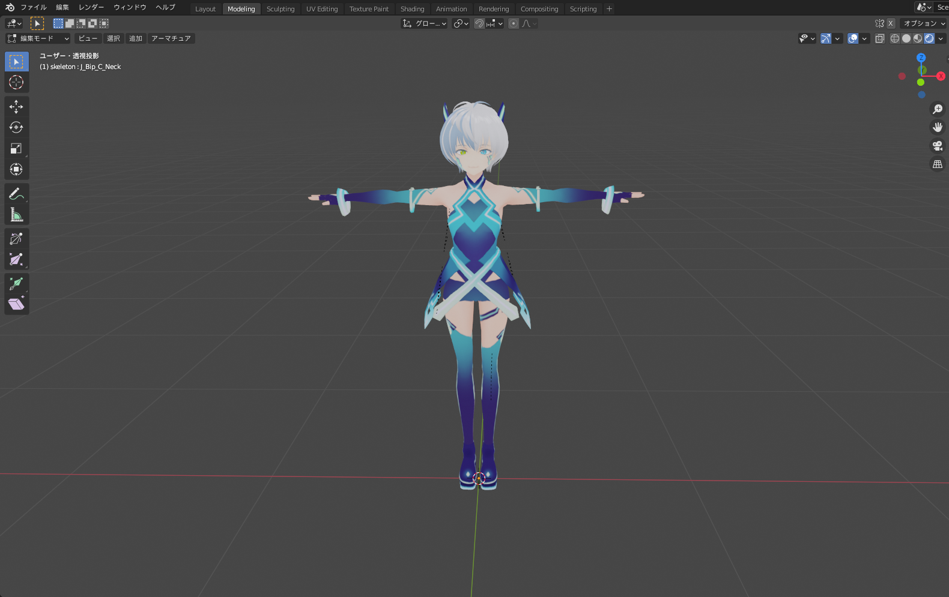Open the ヘルプ menu
Screen dimensions: 949x597
[x=165, y=7]
